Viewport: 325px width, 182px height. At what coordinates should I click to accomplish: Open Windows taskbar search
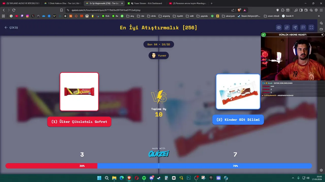coord(107,178)
